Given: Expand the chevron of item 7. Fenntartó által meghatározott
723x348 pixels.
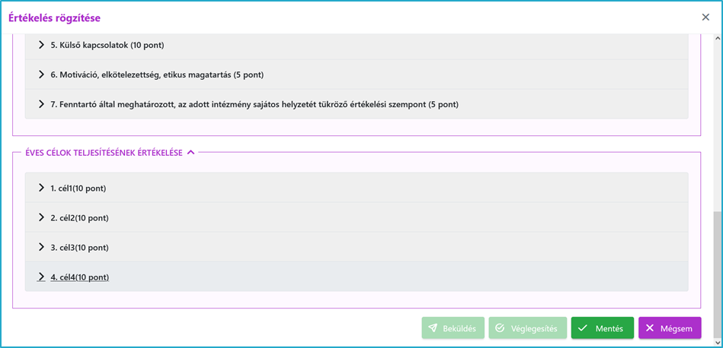Looking at the screenshot, I should coord(41,104).
